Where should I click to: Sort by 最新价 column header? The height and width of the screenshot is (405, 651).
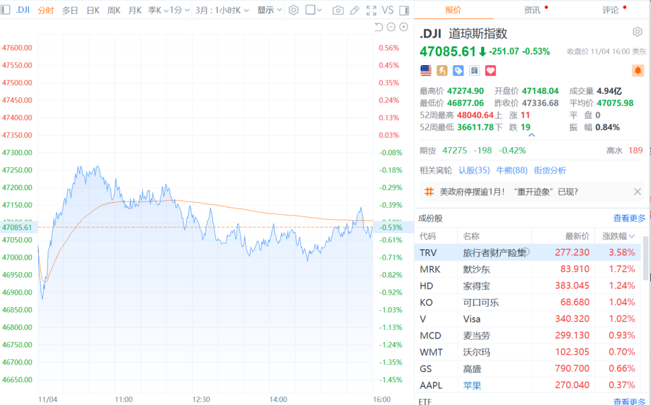click(577, 236)
